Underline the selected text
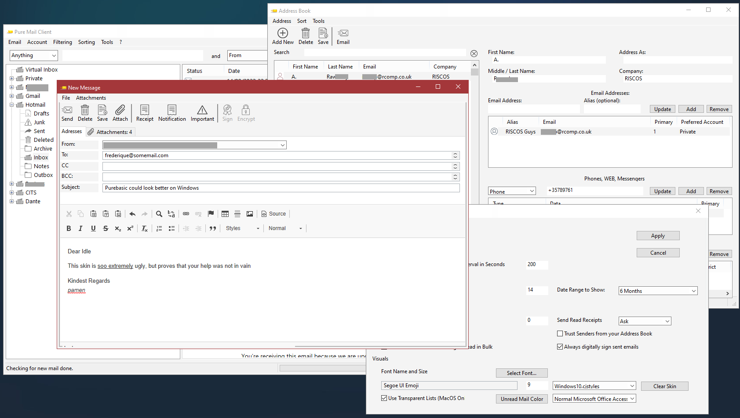The height and width of the screenshot is (418, 740). coord(93,228)
